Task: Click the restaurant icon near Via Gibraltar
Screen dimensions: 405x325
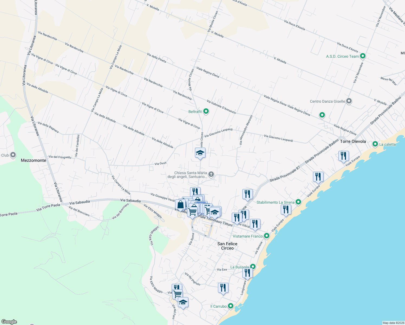Action: coord(254,224)
